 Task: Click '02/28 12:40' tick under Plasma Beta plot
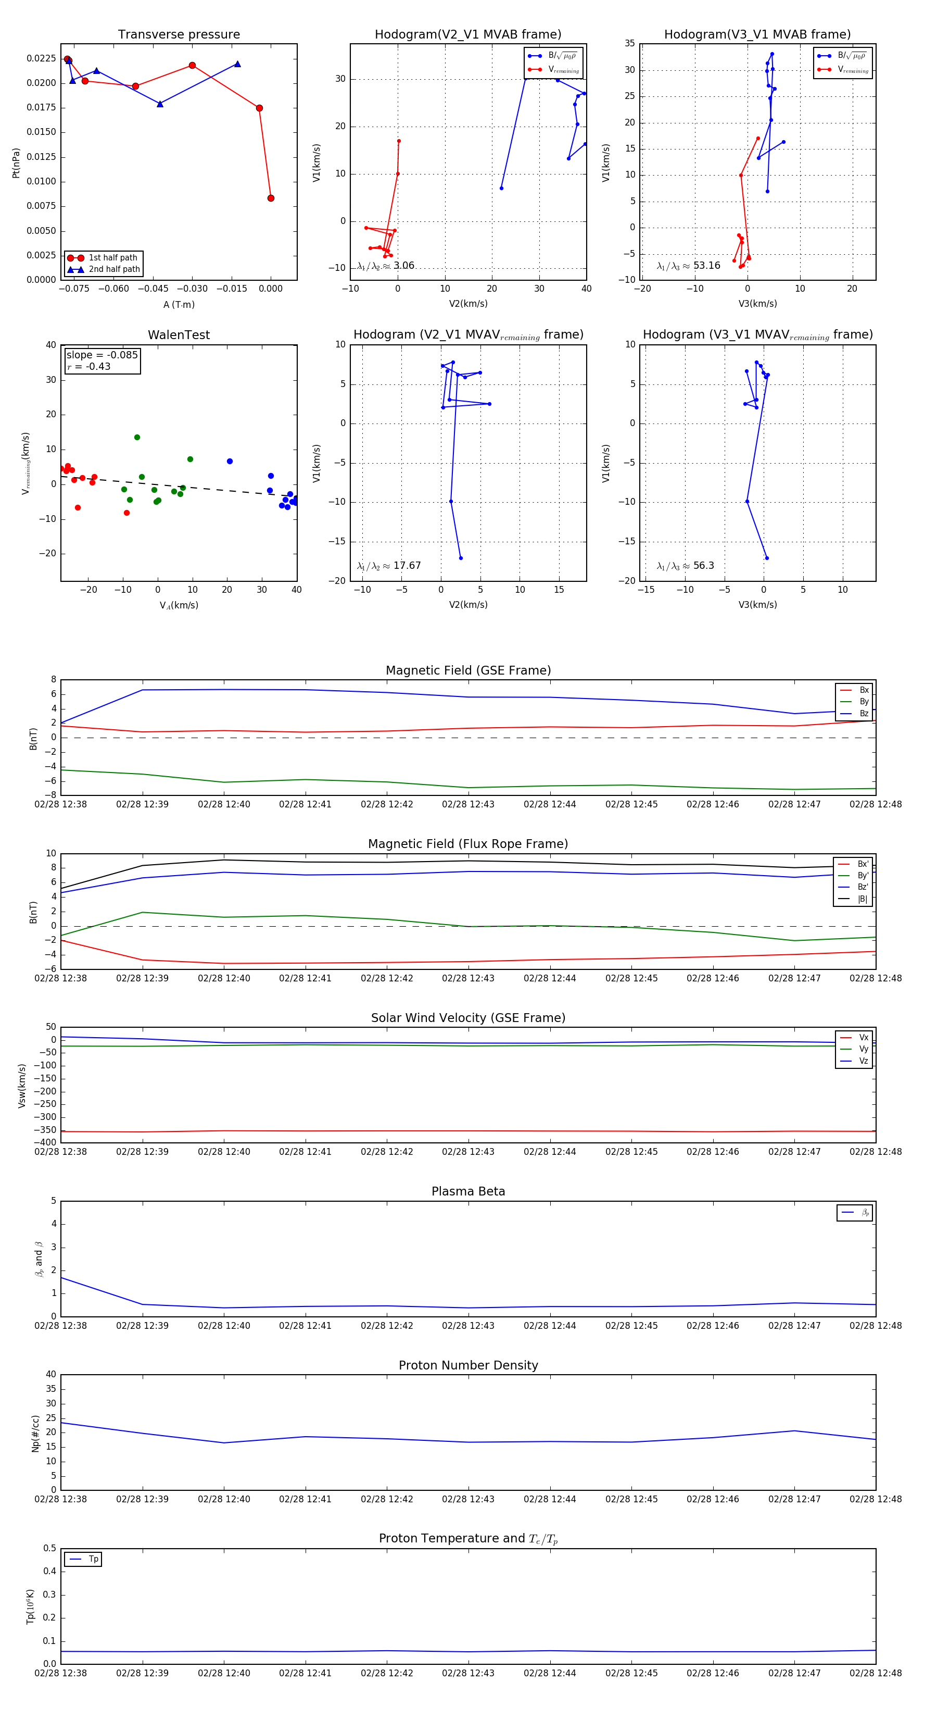pyautogui.click(x=224, y=1325)
